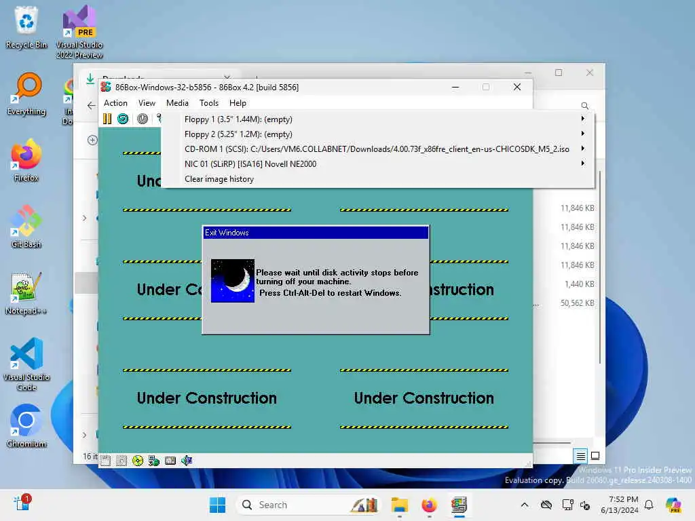This screenshot has width=695, height=521.
Task: Click the taskbar Search box
Action: (x=309, y=505)
